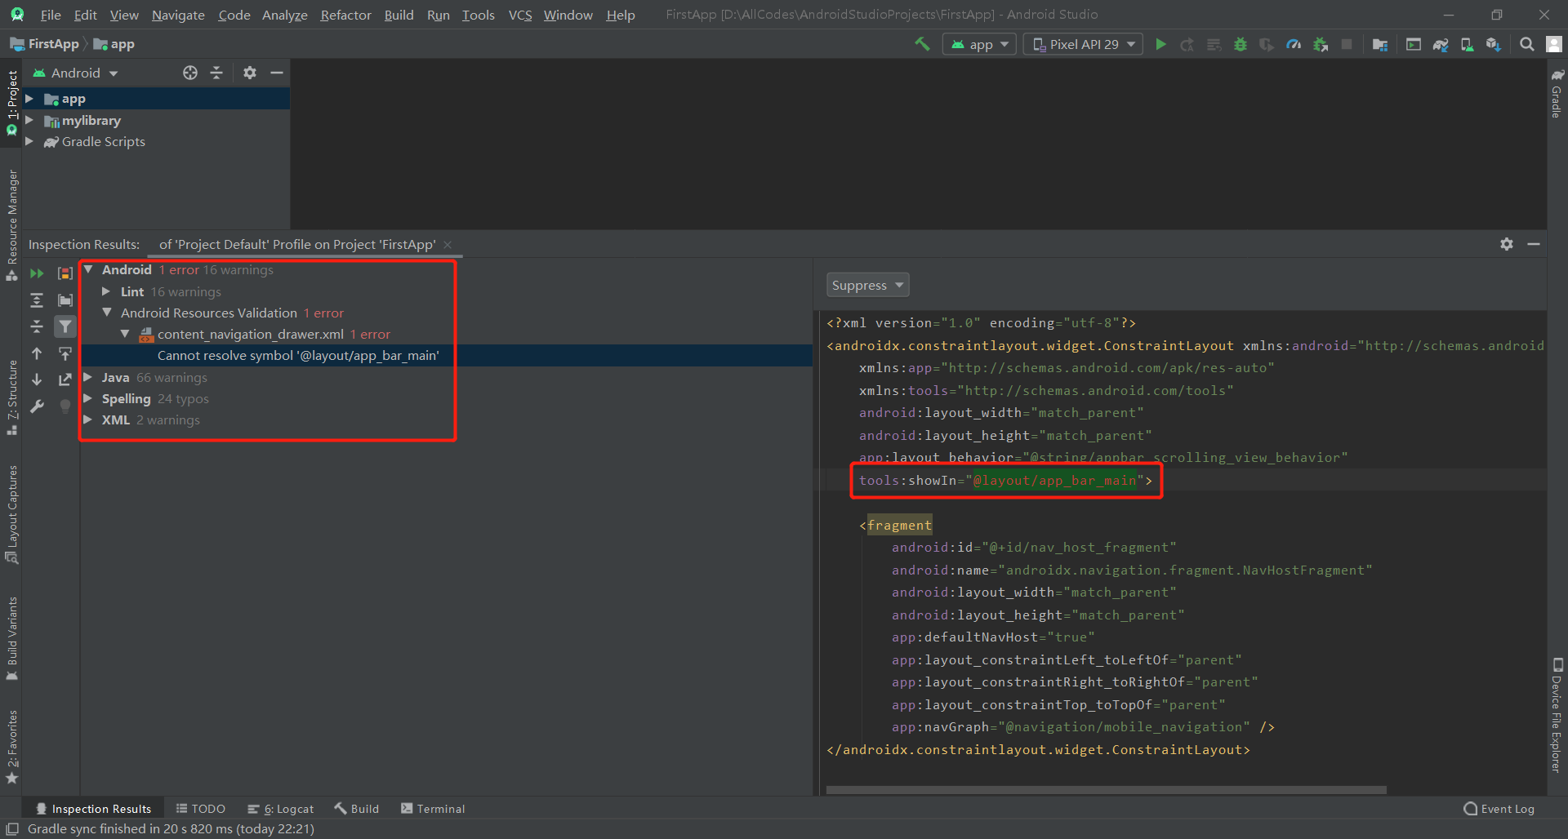
Task: Open the VCS menu
Action: point(519,15)
